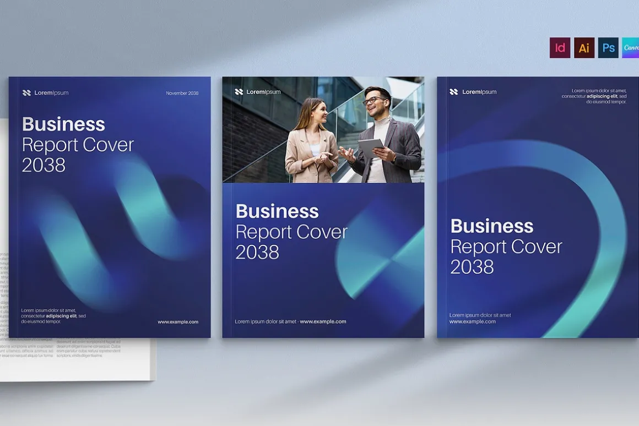639x426 pixels.
Task: Click 'Business Report Cover 2038' title on right cover
Action: [506, 246]
